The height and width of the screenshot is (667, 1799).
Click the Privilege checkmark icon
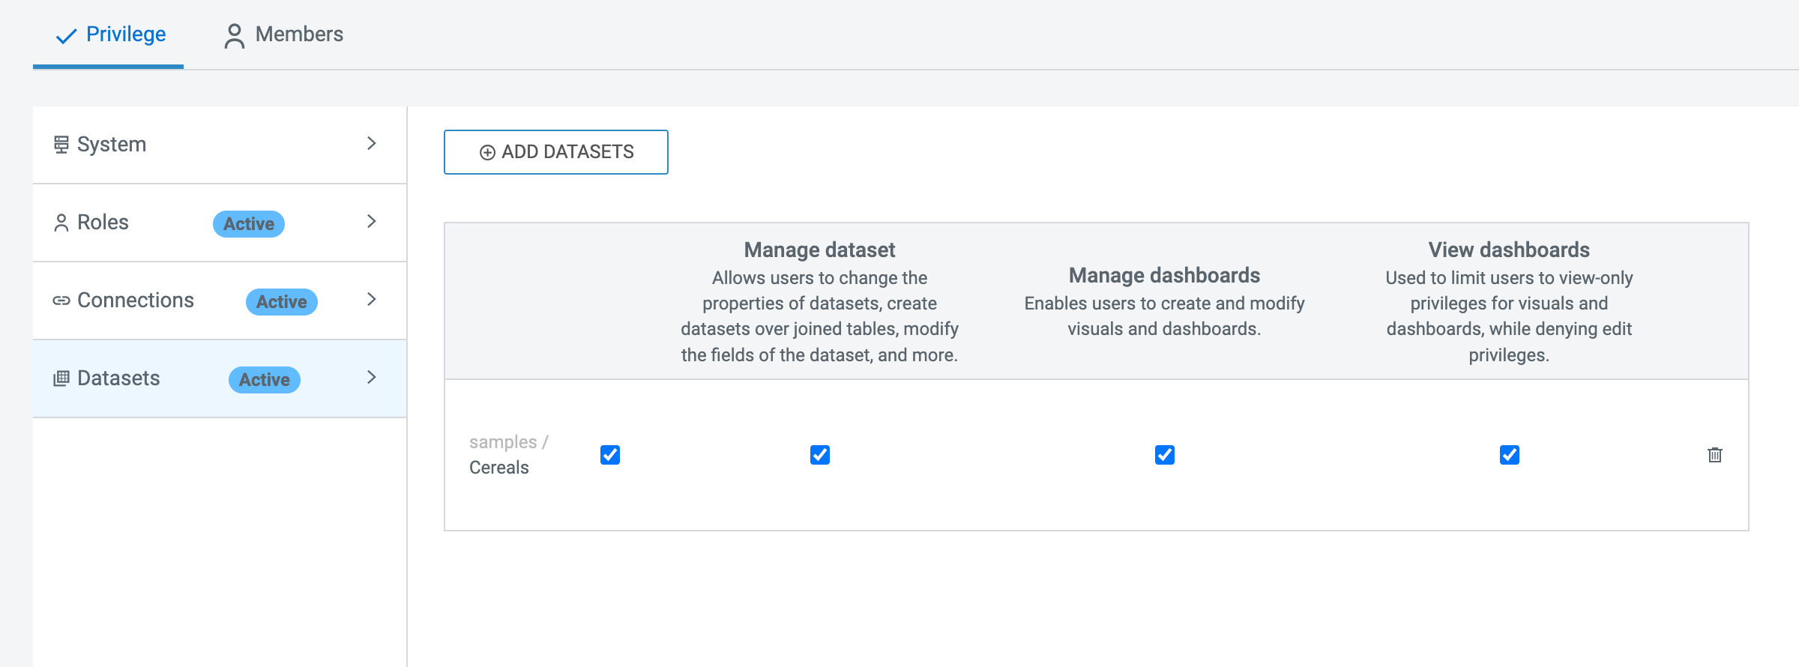click(67, 35)
